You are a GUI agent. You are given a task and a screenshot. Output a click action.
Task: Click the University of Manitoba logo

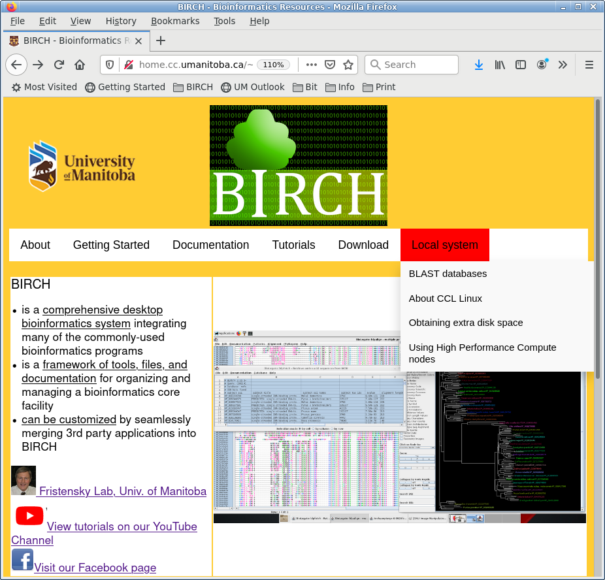click(x=82, y=166)
